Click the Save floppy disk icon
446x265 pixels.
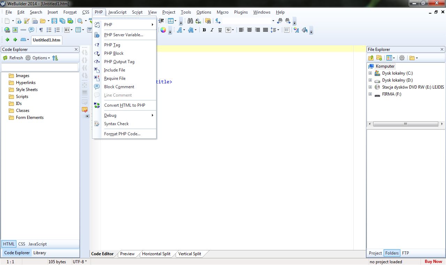click(x=54, y=21)
